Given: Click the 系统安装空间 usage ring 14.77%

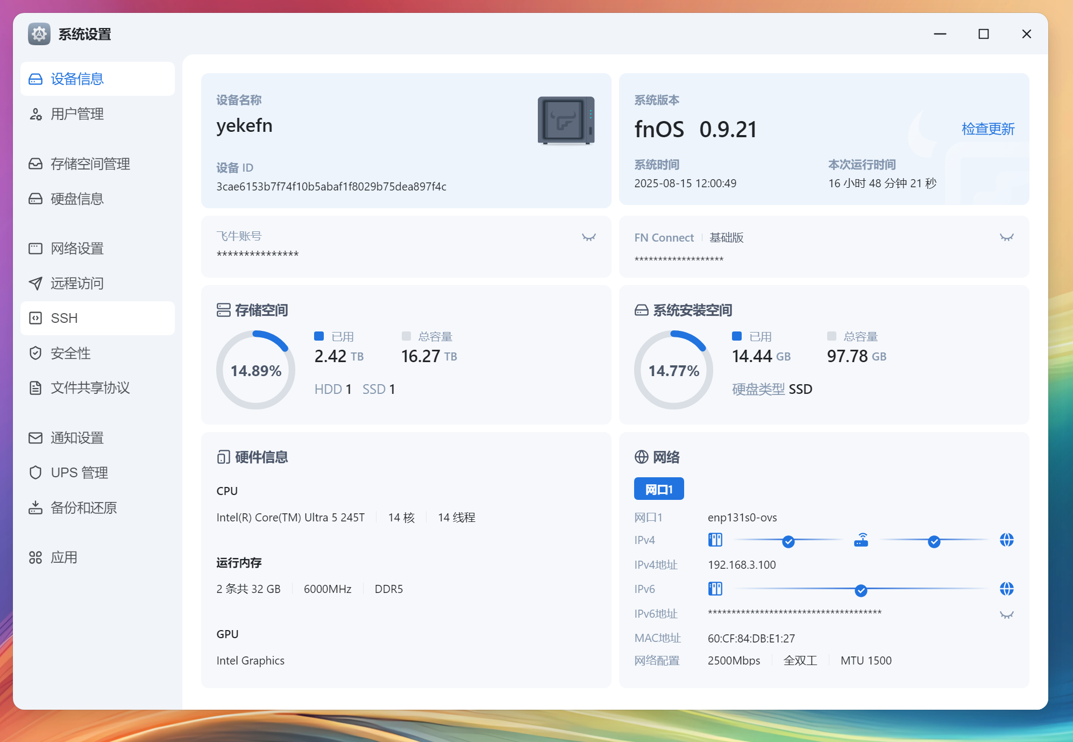Looking at the screenshot, I should click(x=674, y=370).
